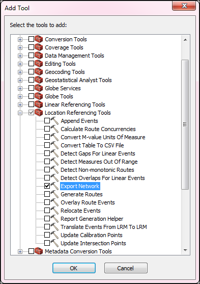Toggle the Location Referencing Tools checkbox
Screen dimensions: 200x284
point(31,113)
